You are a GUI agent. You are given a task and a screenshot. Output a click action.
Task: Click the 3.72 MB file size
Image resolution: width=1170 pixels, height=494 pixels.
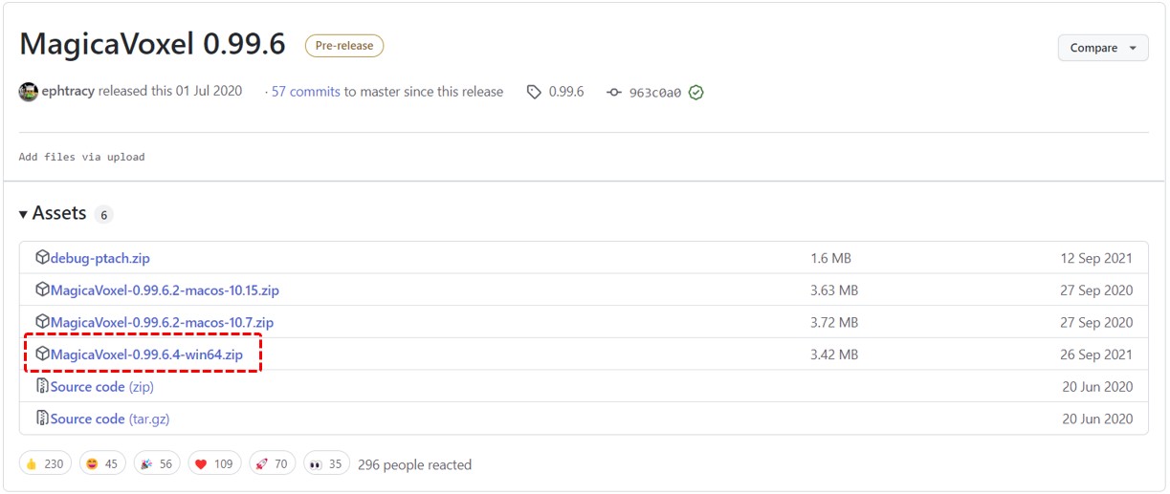click(834, 322)
